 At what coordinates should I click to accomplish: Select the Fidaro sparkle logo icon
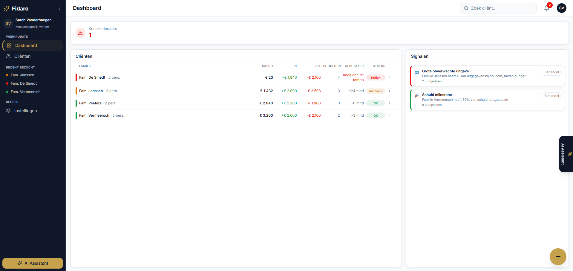click(6, 8)
